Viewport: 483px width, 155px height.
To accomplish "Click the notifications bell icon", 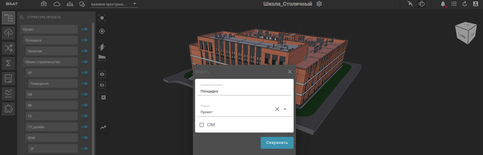I will click(443, 4).
